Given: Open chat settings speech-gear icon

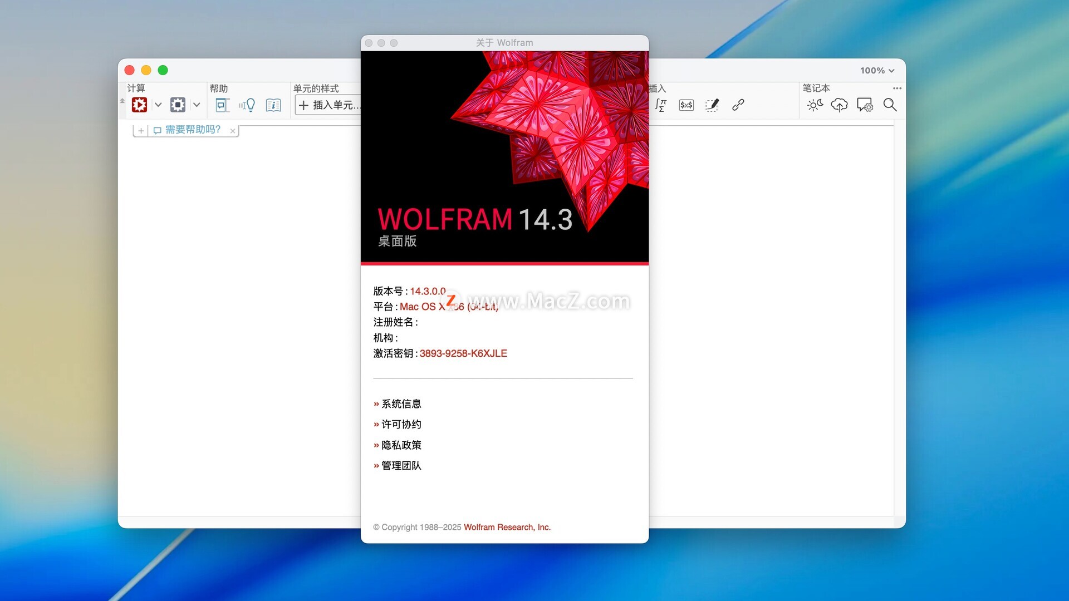Looking at the screenshot, I should 865,105.
